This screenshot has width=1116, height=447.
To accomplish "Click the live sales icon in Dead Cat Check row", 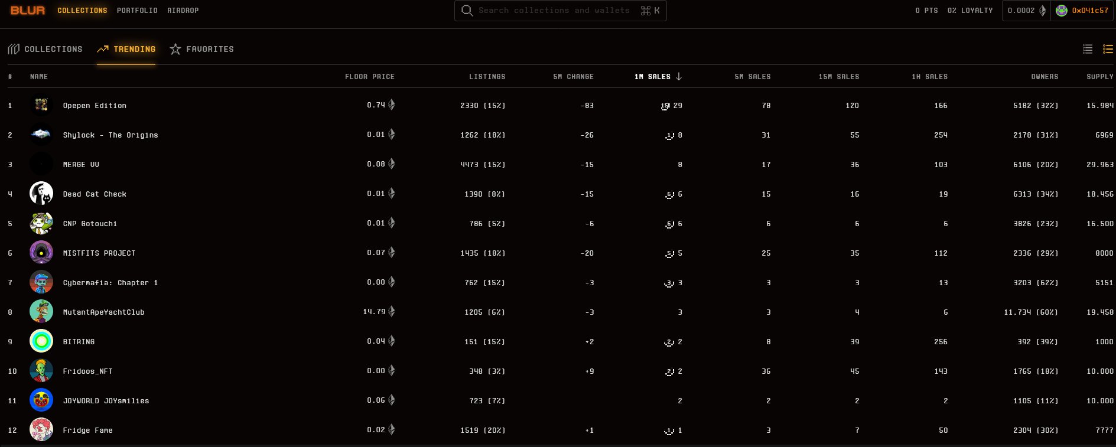I will click(x=669, y=195).
